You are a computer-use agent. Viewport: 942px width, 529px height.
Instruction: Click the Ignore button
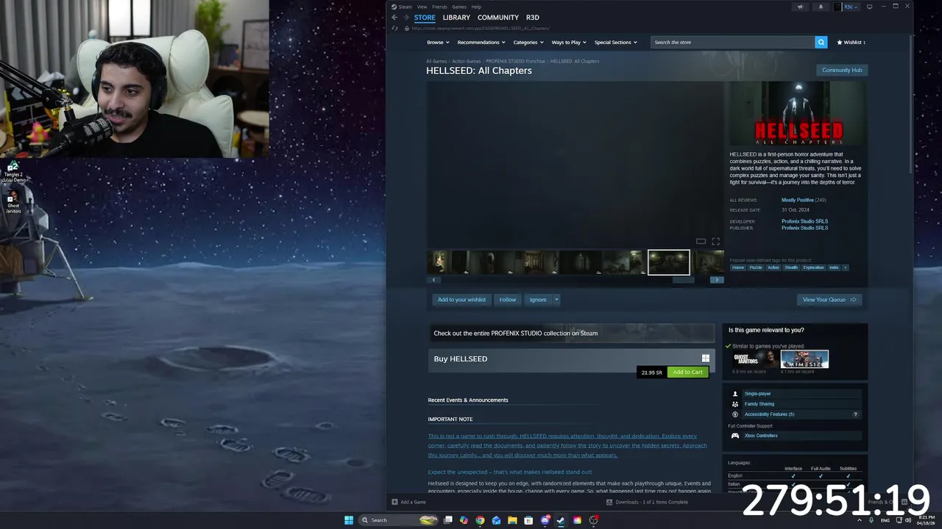pos(538,300)
